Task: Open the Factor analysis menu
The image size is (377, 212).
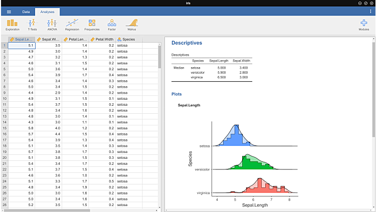Action: tap(112, 25)
